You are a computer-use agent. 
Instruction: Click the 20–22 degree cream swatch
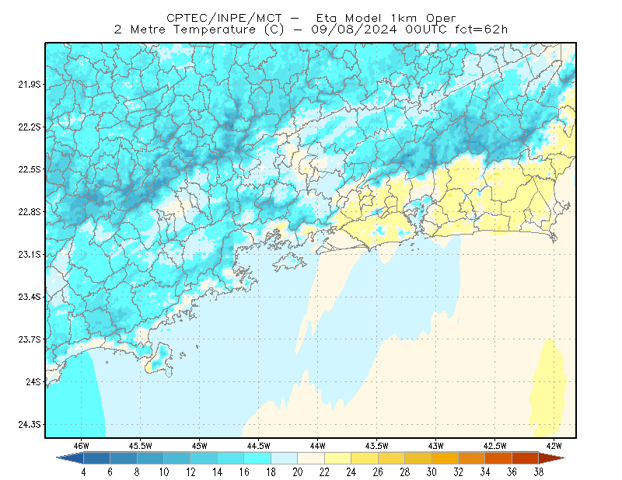tap(311, 458)
